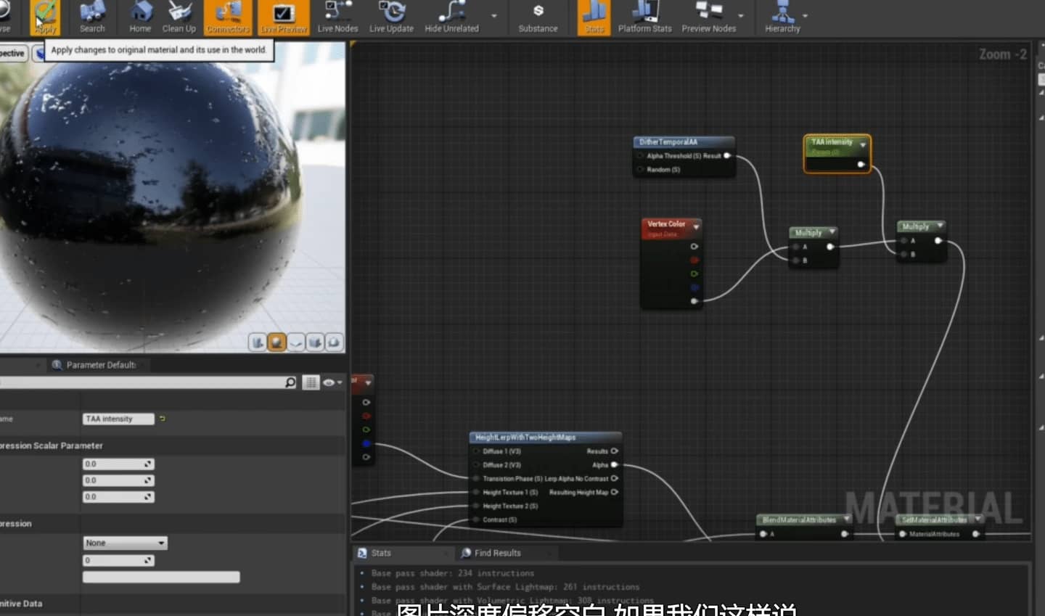Open the Preview Nodes dropdown arrow
Image resolution: width=1045 pixels, height=616 pixels.
[x=741, y=16]
